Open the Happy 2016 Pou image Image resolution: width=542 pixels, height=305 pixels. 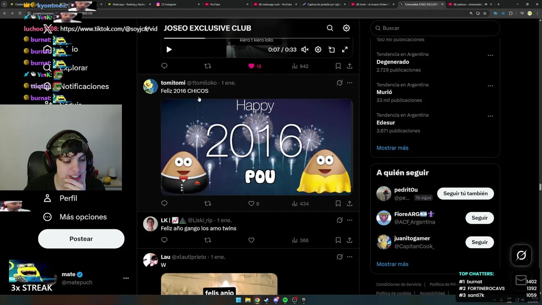tap(257, 147)
